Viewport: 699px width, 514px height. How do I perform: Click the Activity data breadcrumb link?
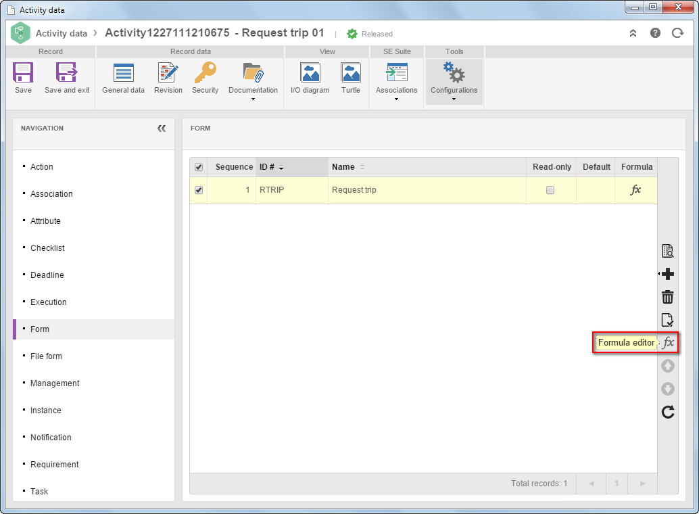(x=62, y=33)
